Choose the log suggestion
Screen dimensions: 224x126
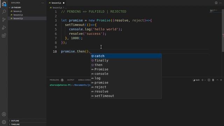(x=126, y=78)
